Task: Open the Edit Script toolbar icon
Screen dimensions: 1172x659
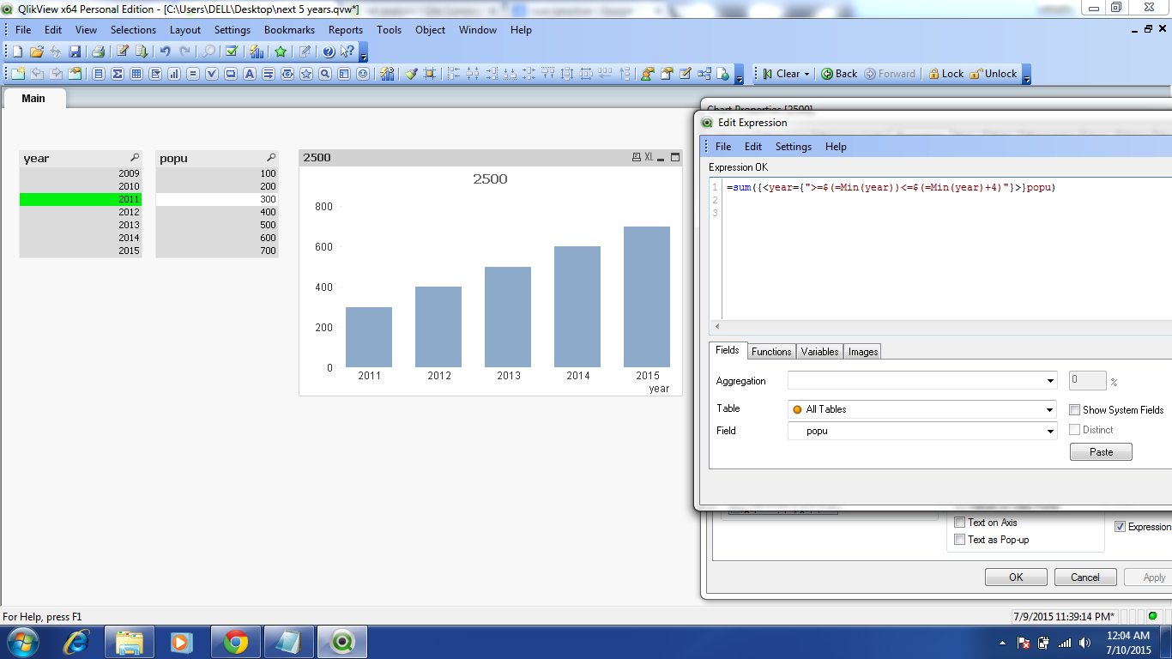Action: (x=123, y=51)
